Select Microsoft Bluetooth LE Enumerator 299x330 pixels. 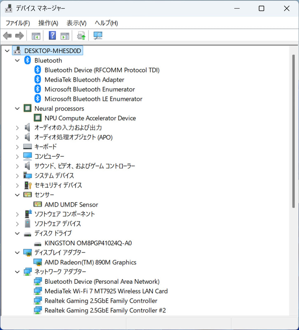[93, 99]
